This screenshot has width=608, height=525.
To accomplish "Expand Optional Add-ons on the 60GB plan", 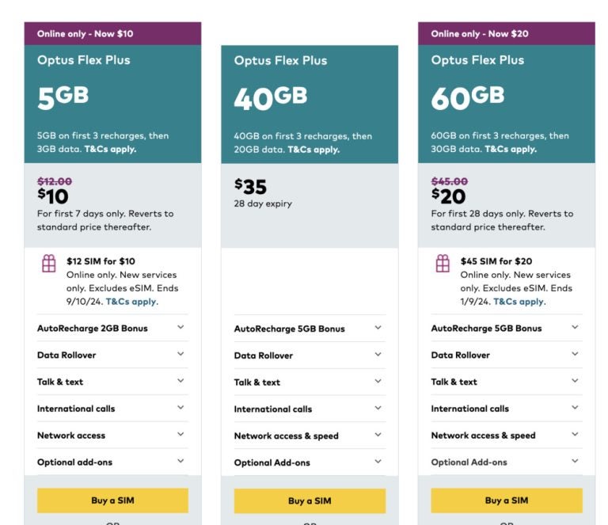I will click(x=575, y=461).
